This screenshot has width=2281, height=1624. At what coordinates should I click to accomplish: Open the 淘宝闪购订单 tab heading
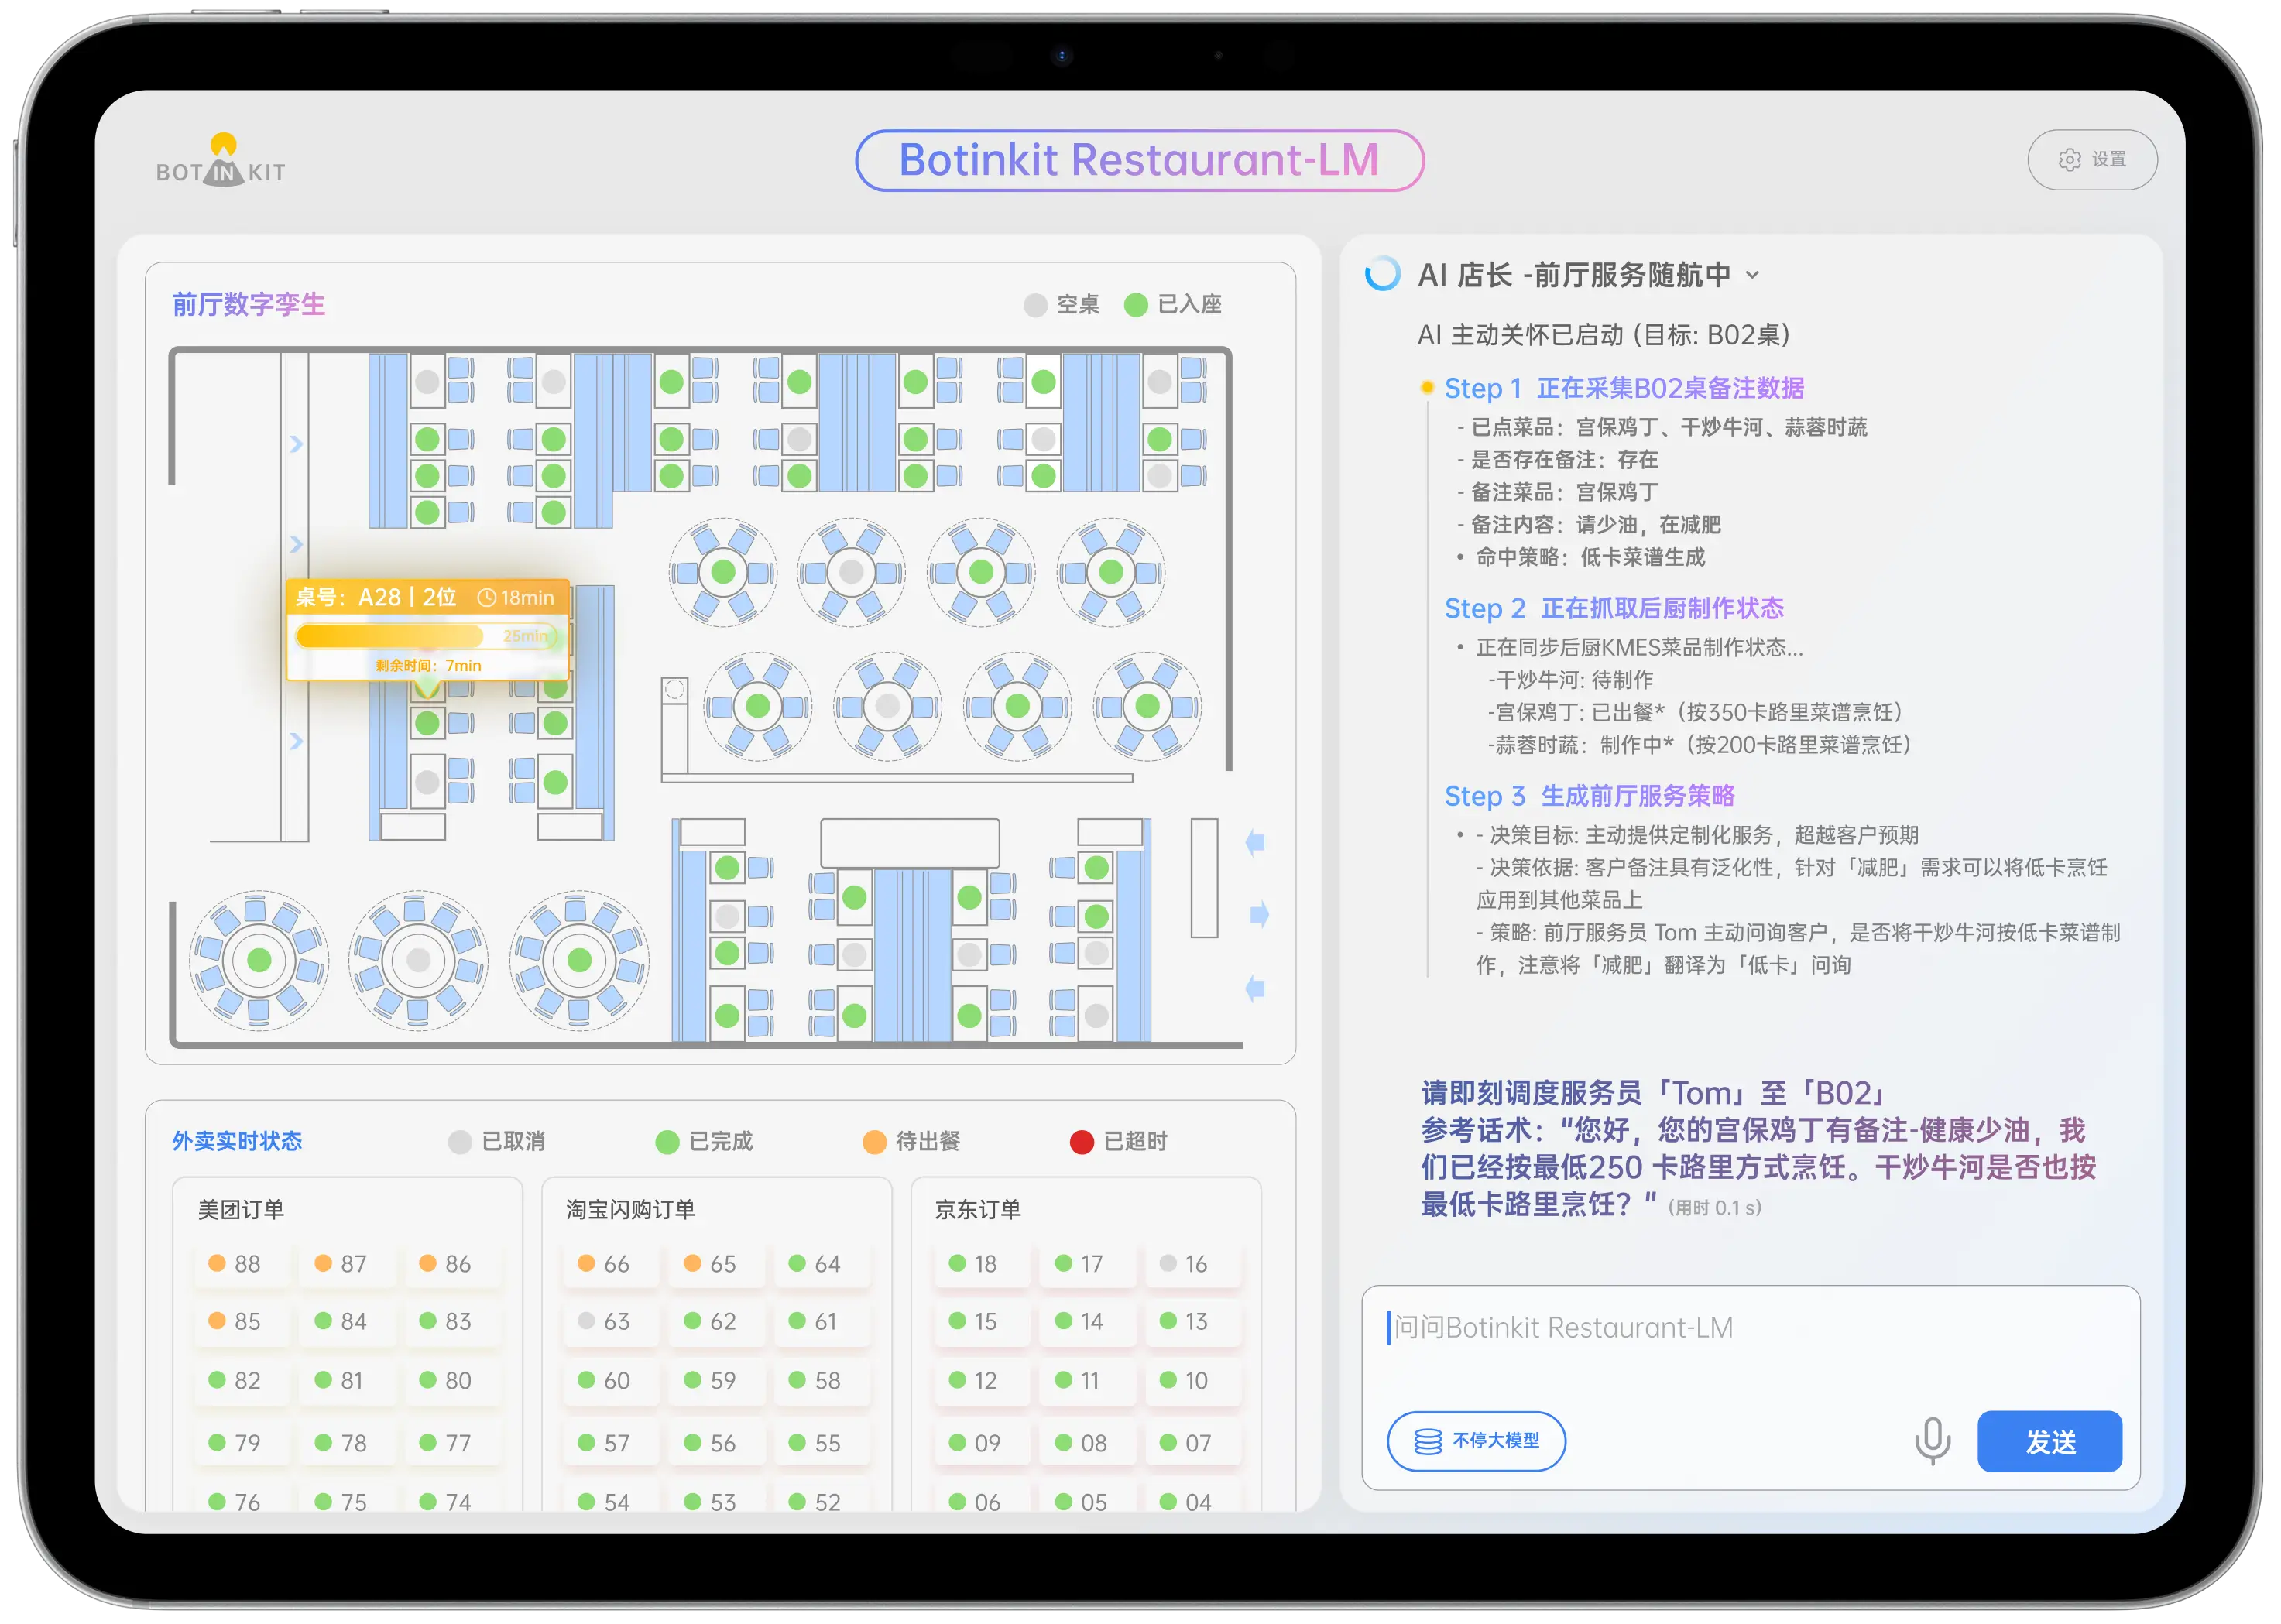pyautogui.click(x=630, y=1210)
